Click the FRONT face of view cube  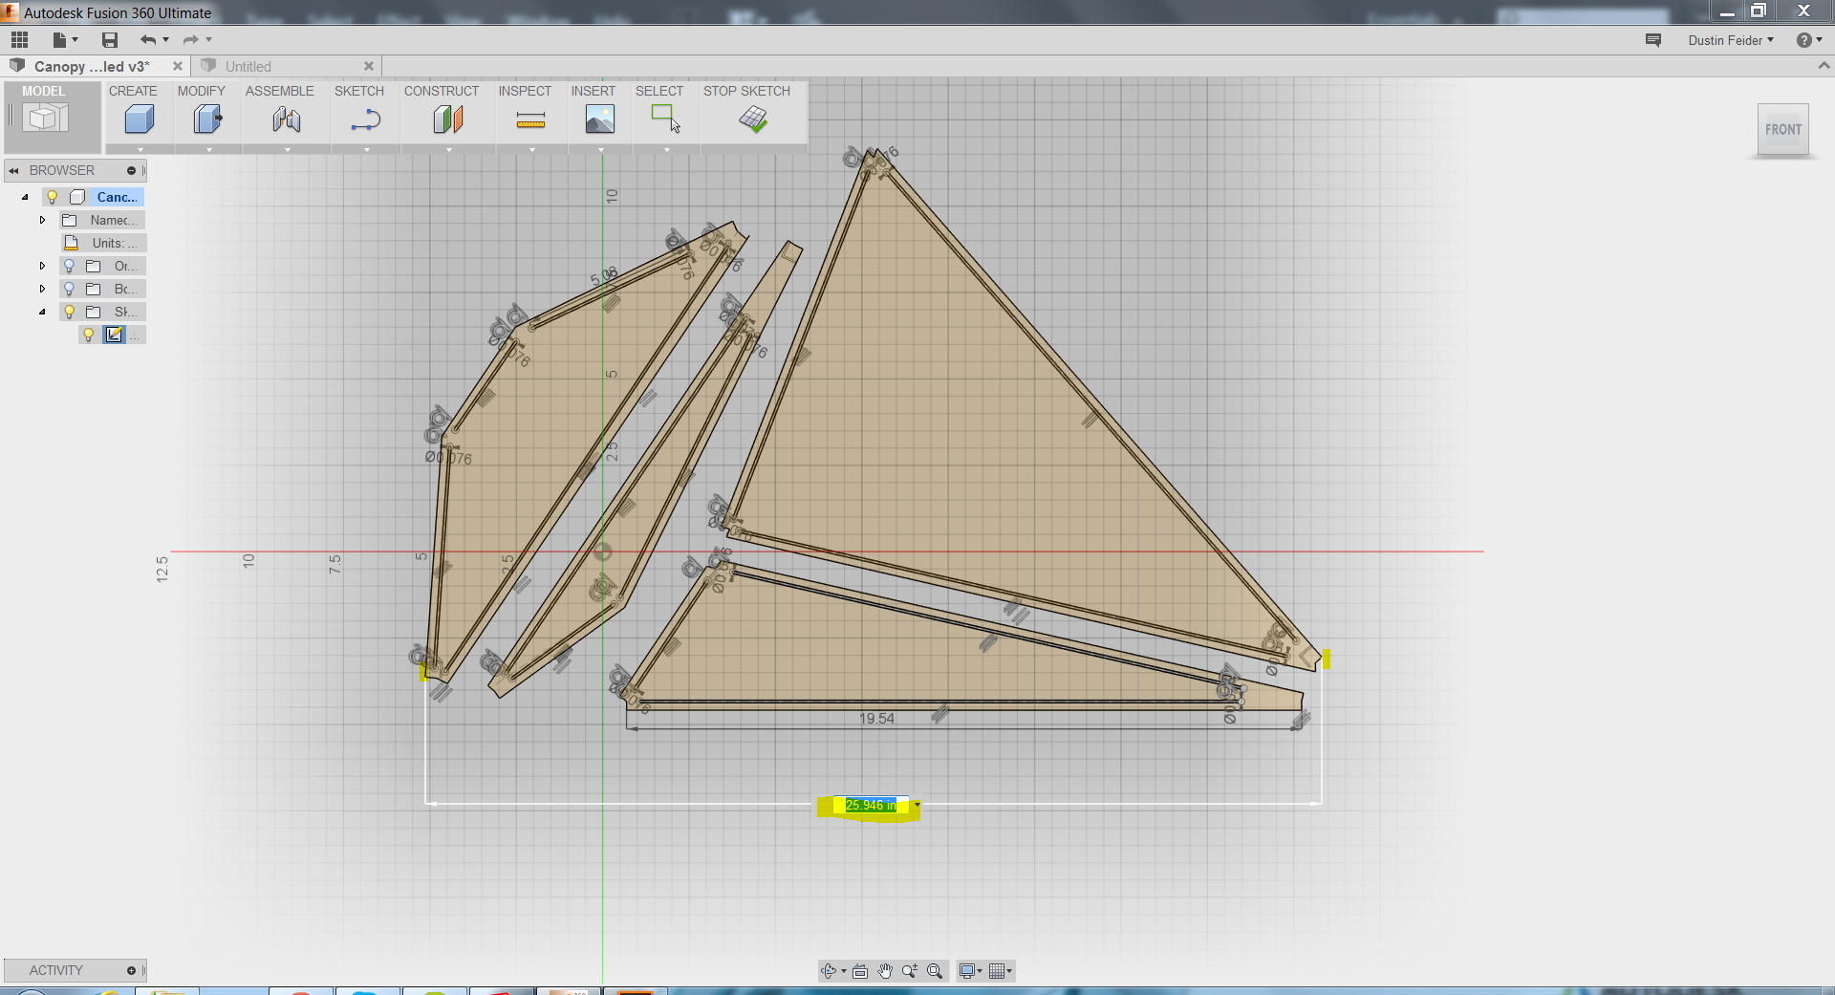(1783, 129)
